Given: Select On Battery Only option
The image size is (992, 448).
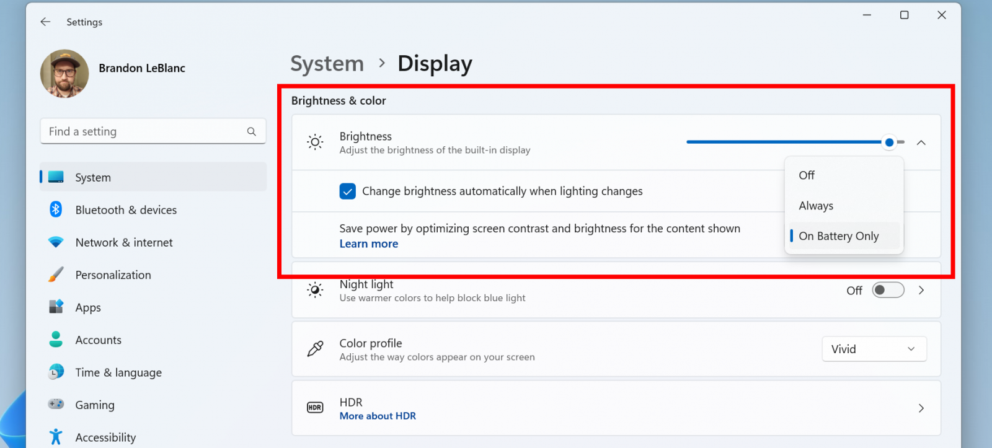Looking at the screenshot, I should click(x=844, y=236).
